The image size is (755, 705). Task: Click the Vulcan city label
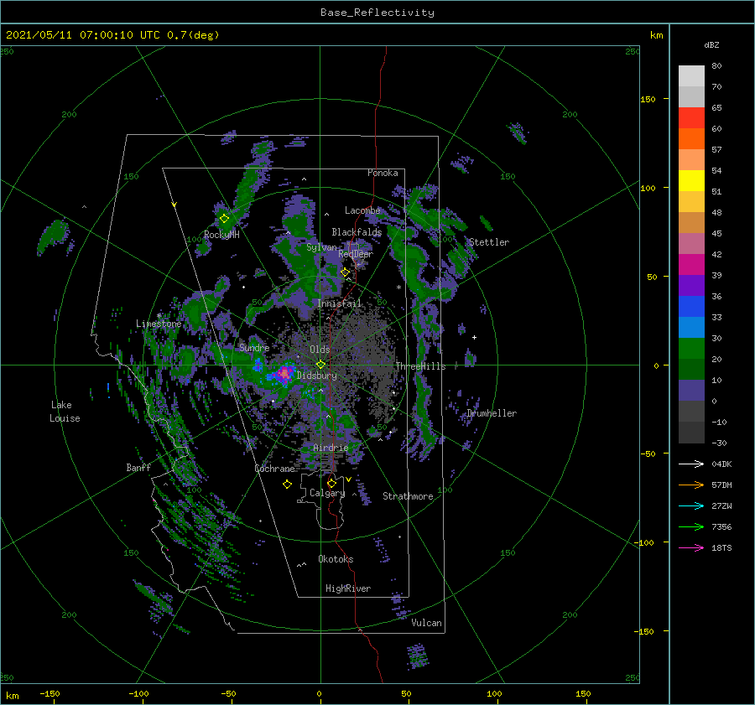click(x=426, y=623)
